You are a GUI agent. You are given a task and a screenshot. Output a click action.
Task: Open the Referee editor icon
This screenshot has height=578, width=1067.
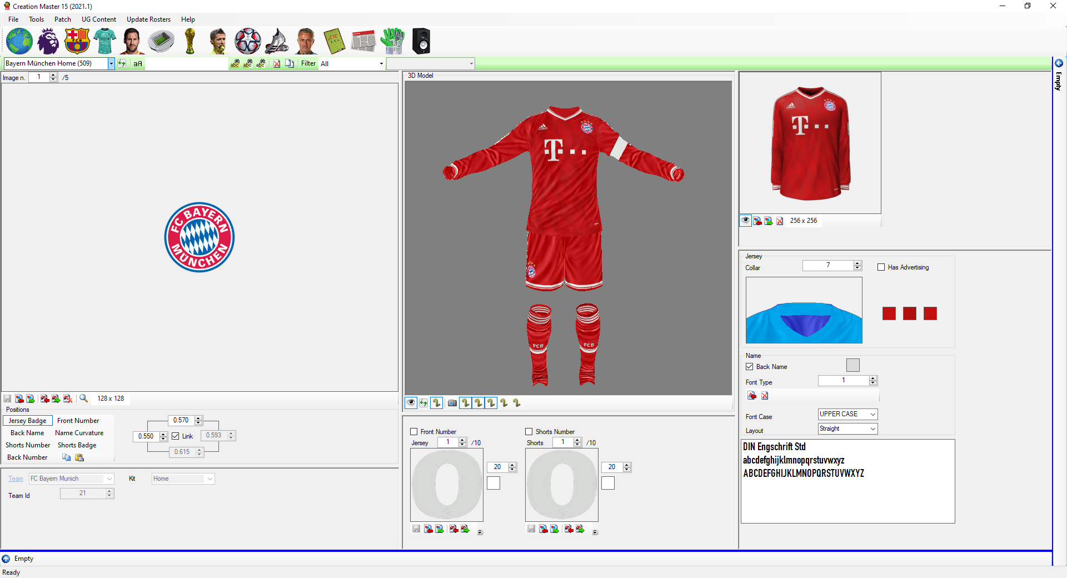218,41
